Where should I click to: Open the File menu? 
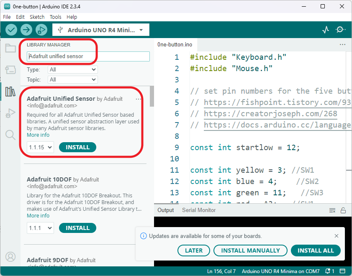(x=7, y=17)
